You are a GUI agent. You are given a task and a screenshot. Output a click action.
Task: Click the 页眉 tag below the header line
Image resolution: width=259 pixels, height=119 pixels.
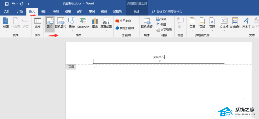click(71, 67)
